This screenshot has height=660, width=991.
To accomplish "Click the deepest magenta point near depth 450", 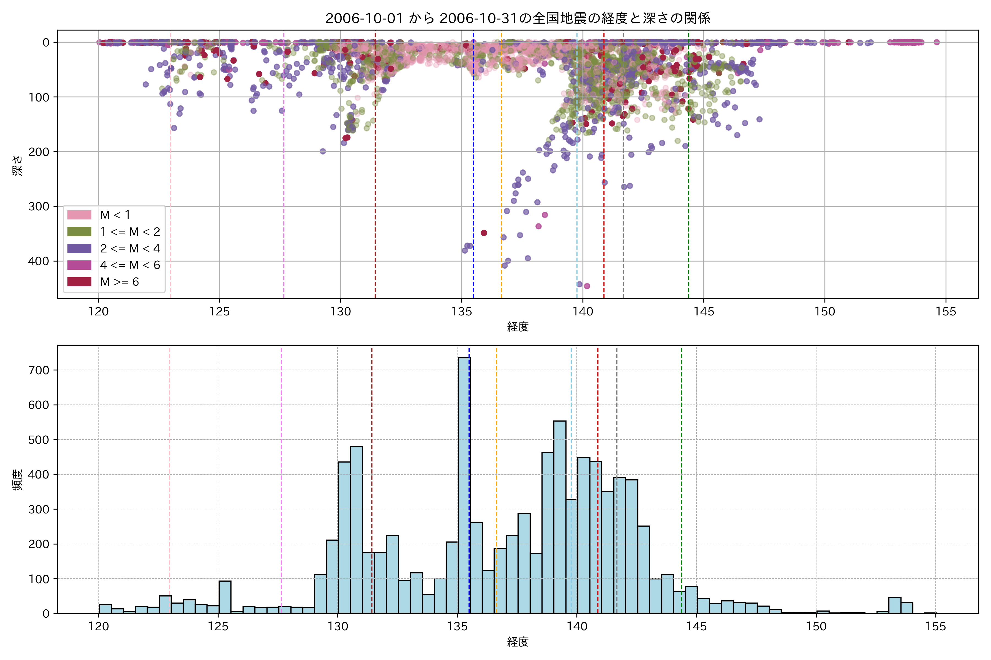I will pyautogui.click(x=587, y=286).
